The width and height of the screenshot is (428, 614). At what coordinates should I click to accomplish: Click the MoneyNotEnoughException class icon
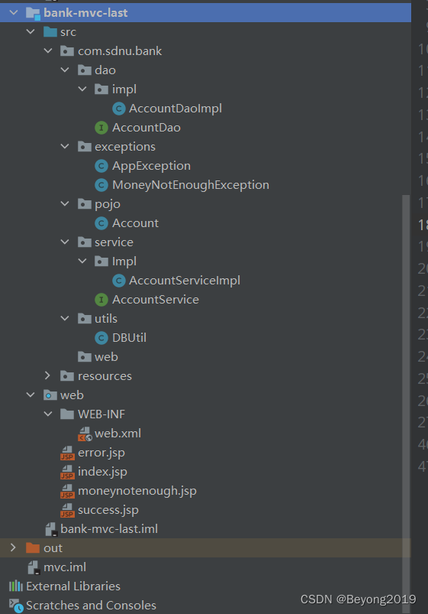(x=101, y=185)
